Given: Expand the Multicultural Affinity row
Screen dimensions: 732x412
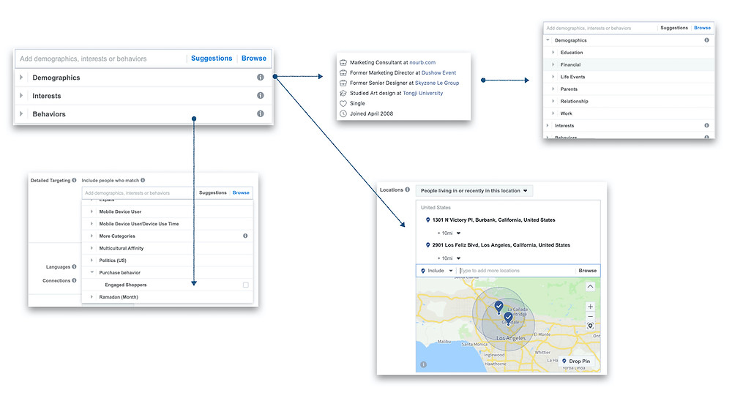Looking at the screenshot, I should [x=91, y=248].
